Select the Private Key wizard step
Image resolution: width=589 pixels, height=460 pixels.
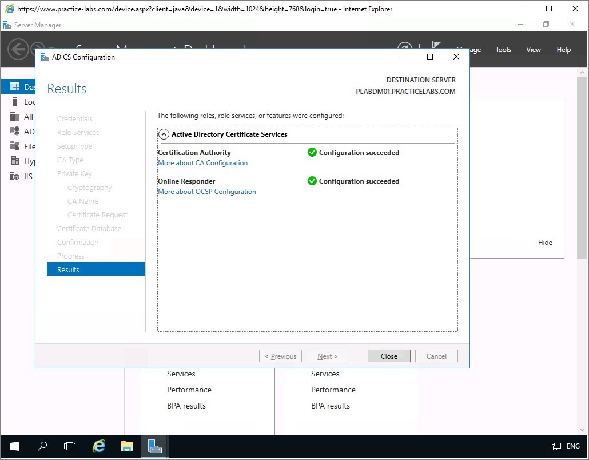point(74,173)
